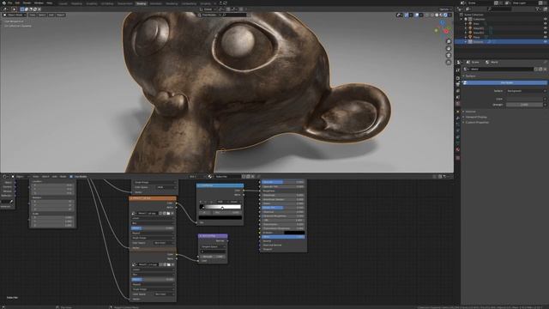Expand the Custom Properties panel
Screen dimensions: 549x309
pyautogui.click(x=477, y=122)
